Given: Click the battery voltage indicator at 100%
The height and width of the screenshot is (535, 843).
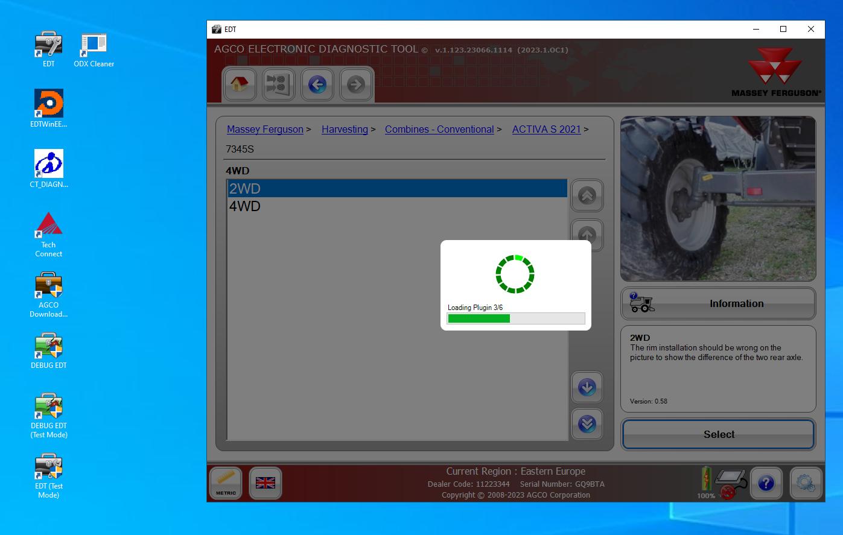Looking at the screenshot, I should coord(706,480).
